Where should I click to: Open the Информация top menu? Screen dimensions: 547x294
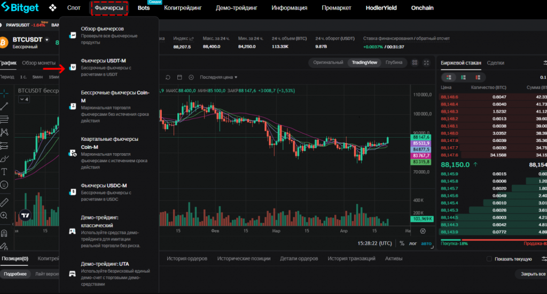(x=289, y=7)
